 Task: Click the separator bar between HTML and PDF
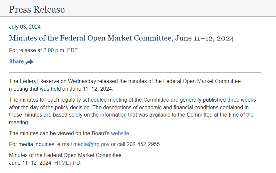tap(71, 163)
